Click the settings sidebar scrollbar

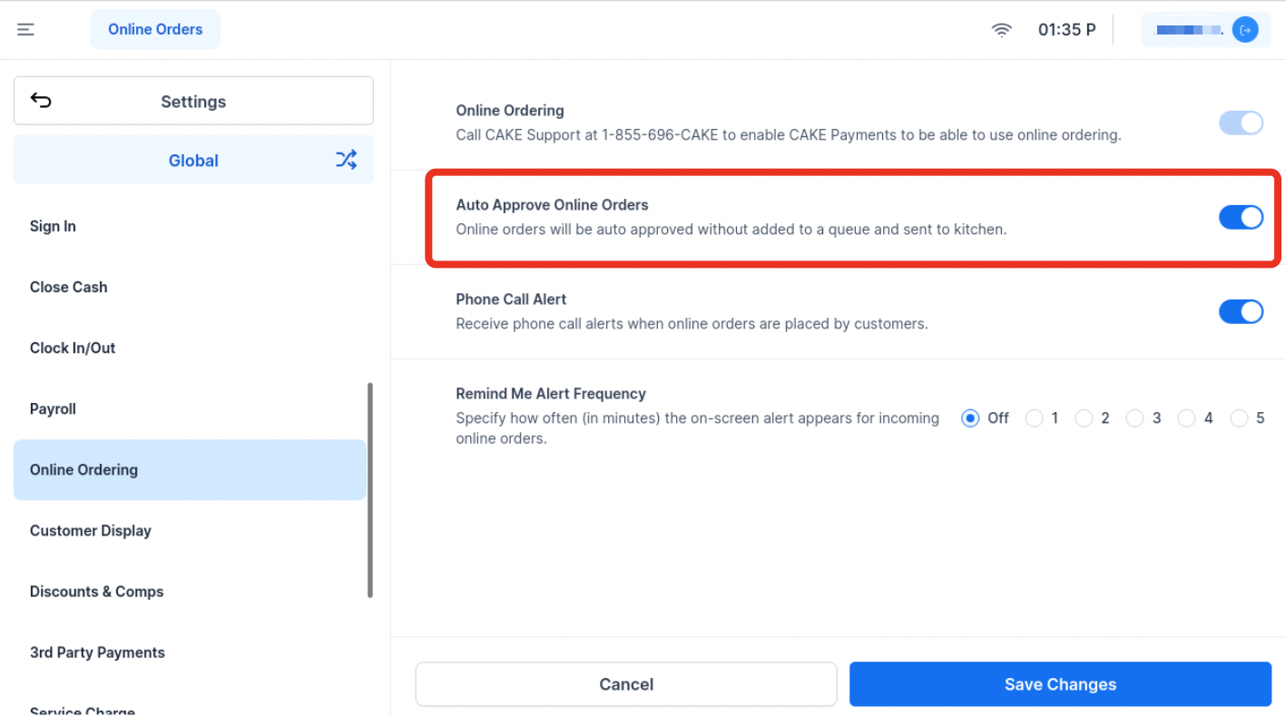(x=369, y=490)
